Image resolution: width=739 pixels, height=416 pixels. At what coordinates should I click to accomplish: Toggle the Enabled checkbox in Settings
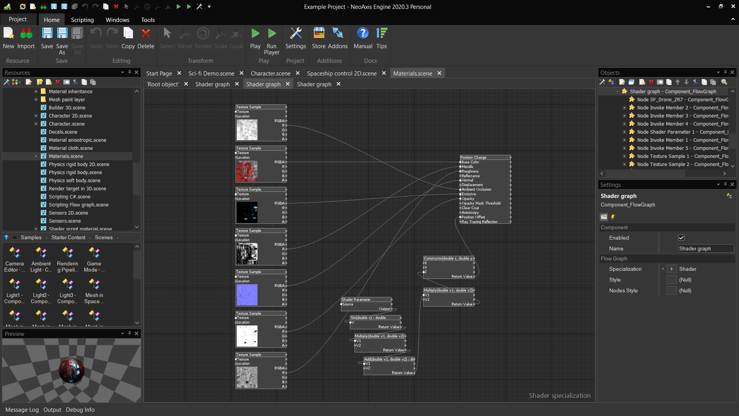pos(681,238)
